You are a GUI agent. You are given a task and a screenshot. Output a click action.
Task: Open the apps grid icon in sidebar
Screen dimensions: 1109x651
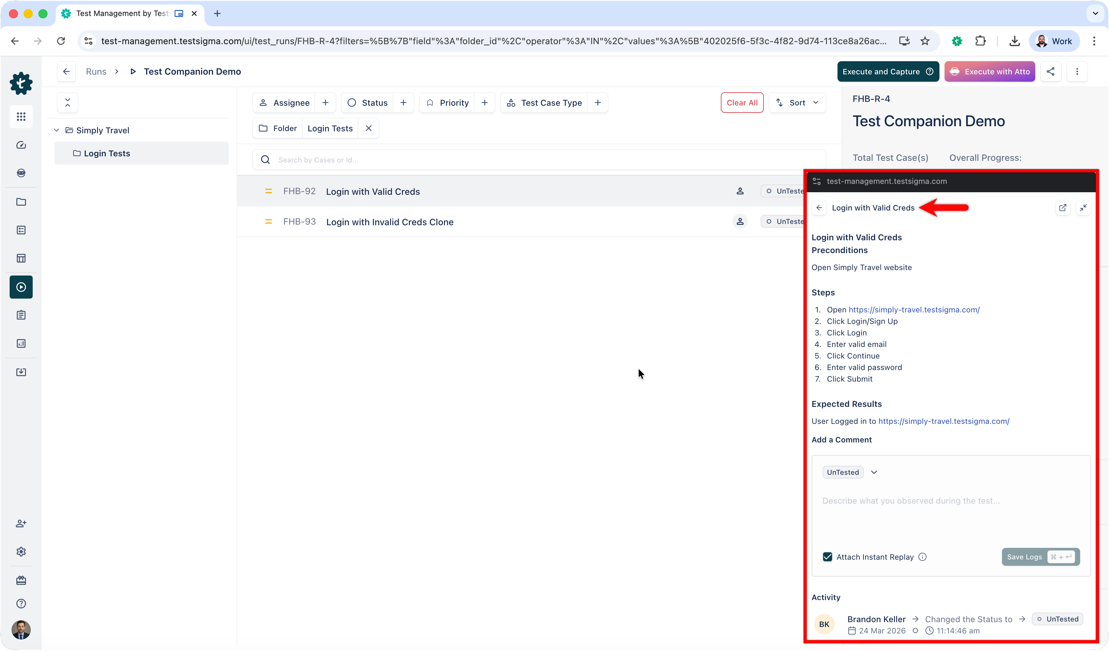pos(21,117)
